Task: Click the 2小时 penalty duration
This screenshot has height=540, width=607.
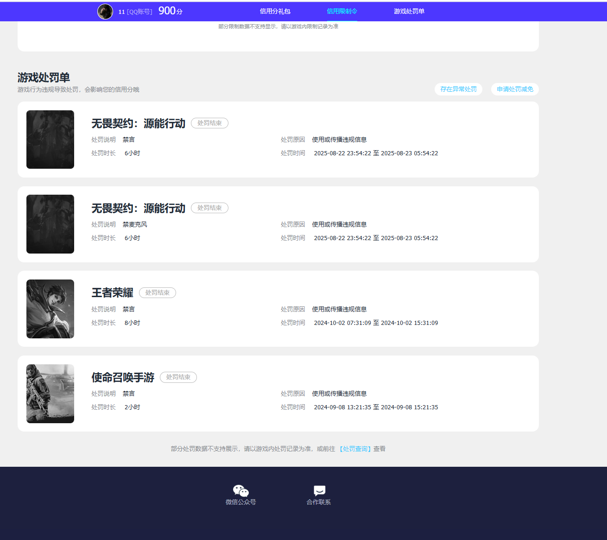Action: pyautogui.click(x=132, y=407)
